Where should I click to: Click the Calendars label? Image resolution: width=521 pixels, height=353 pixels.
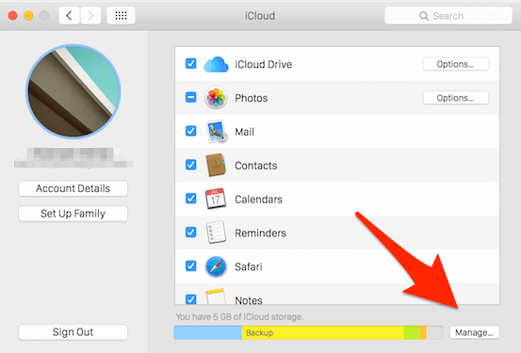[x=258, y=200]
